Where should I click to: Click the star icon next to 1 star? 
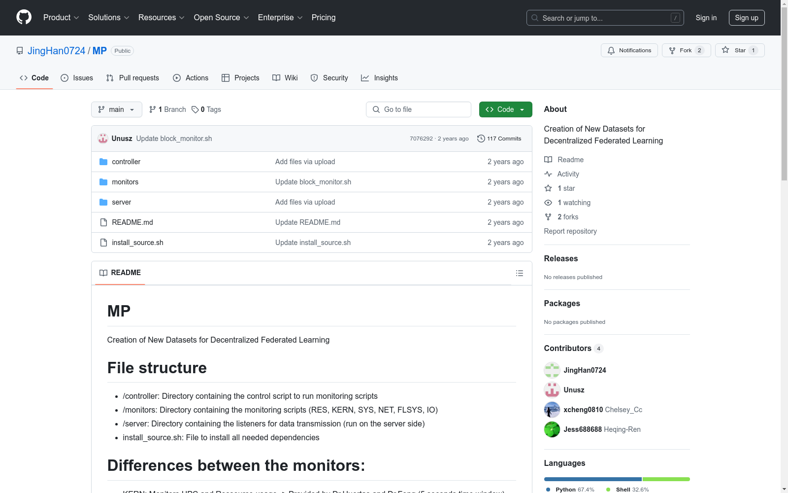[x=548, y=188]
